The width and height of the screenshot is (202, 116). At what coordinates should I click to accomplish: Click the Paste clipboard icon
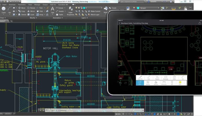coord(185,8)
